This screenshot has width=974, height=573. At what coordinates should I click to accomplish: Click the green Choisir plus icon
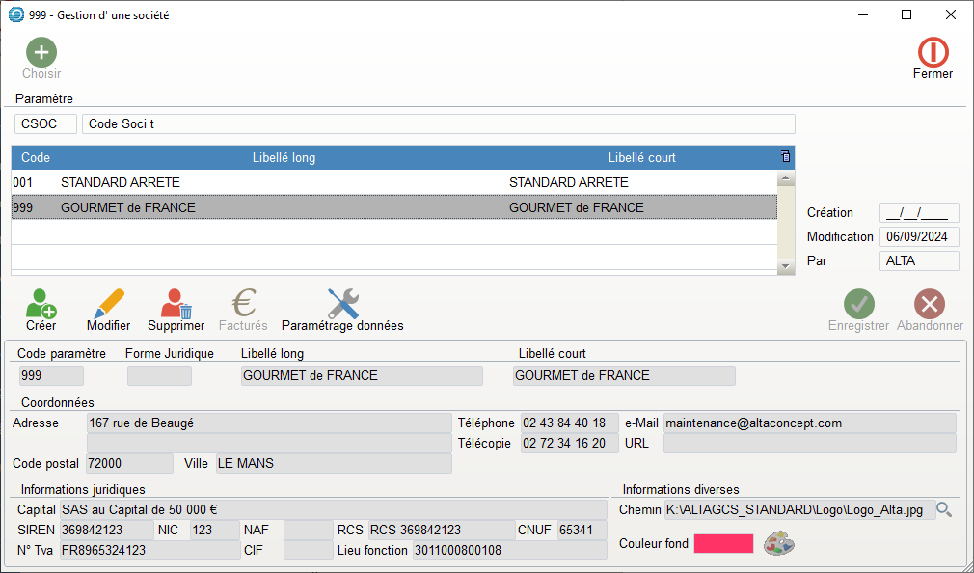pyautogui.click(x=41, y=52)
